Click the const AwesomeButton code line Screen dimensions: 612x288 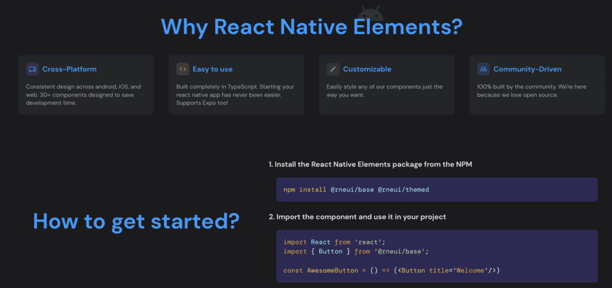pyautogui.click(x=391, y=270)
